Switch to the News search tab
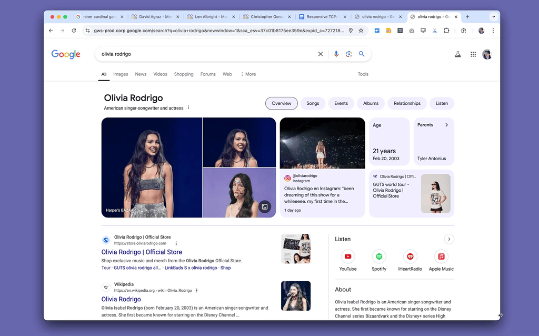The height and width of the screenshot is (336, 539). 141,74
